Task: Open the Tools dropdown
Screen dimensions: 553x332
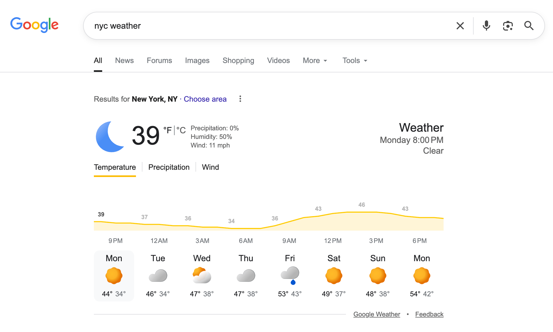Action: (x=354, y=60)
